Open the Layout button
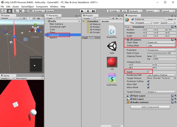 tap(168, 11)
